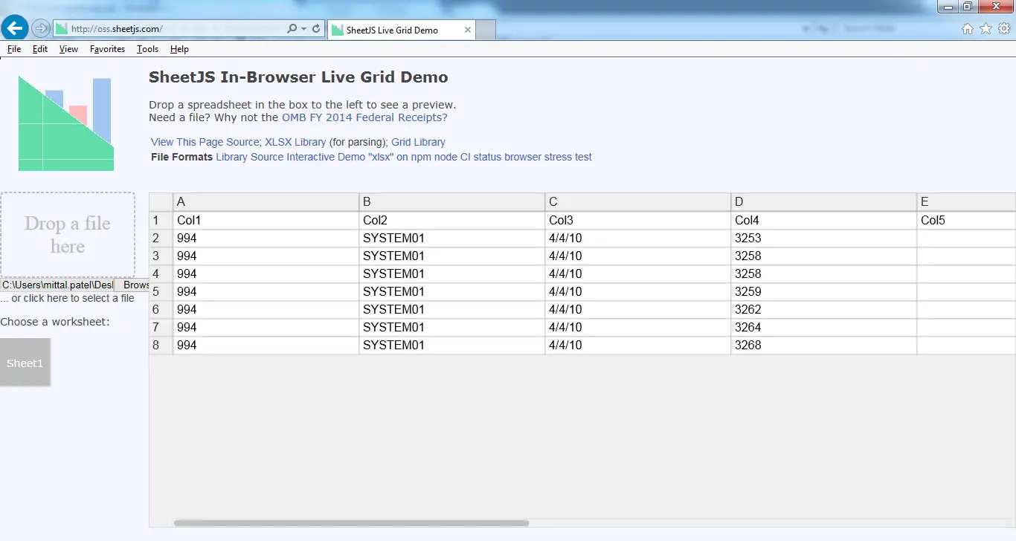Click the browser Forward arrow button

point(41,29)
